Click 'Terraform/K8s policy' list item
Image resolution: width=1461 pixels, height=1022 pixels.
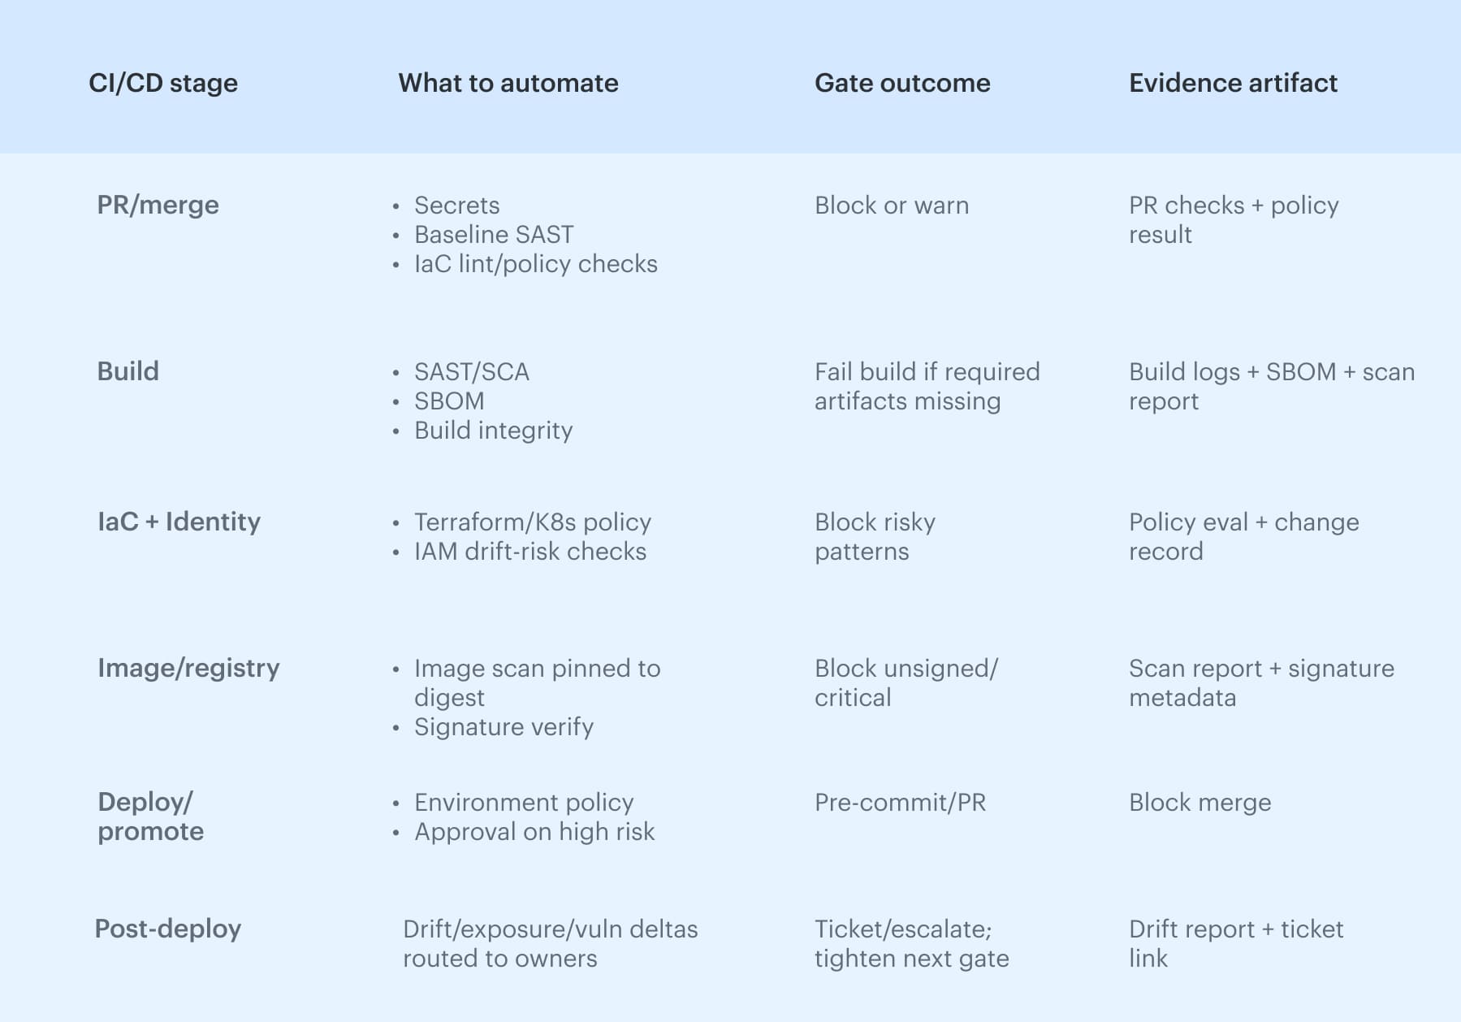[x=532, y=522]
